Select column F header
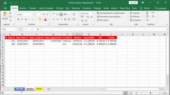170x95 pixels. coord(78,35)
